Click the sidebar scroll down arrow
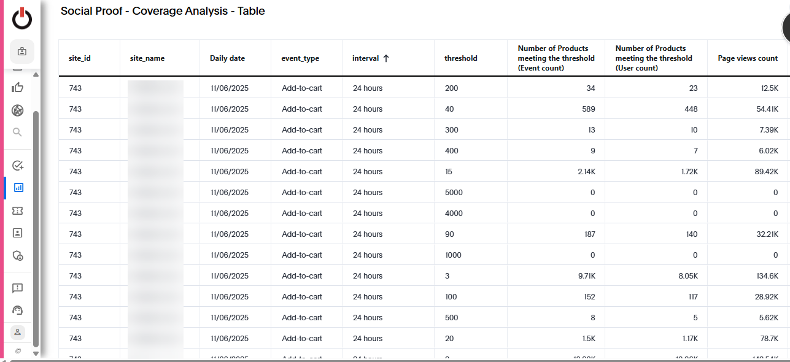 (36, 353)
